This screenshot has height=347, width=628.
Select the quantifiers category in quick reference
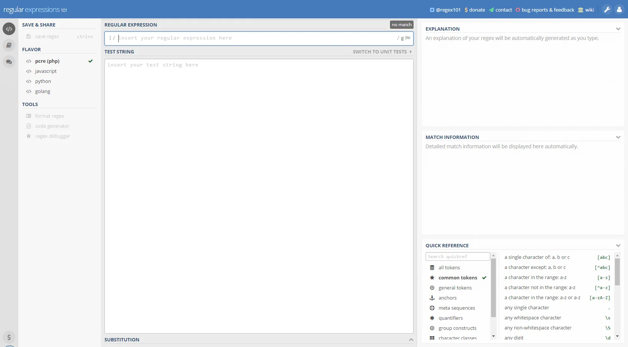tap(451, 318)
